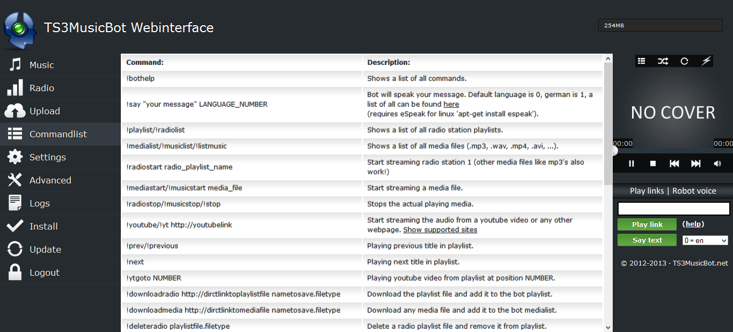Click the lightning bolt player icon
Image resolution: width=733 pixels, height=332 pixels.
point(706,61)
